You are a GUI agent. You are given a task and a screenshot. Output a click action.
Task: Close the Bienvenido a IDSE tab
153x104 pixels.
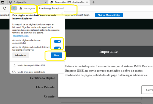[87, 2]
